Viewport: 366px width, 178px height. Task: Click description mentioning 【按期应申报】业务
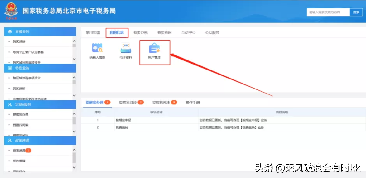pos(233,120)
